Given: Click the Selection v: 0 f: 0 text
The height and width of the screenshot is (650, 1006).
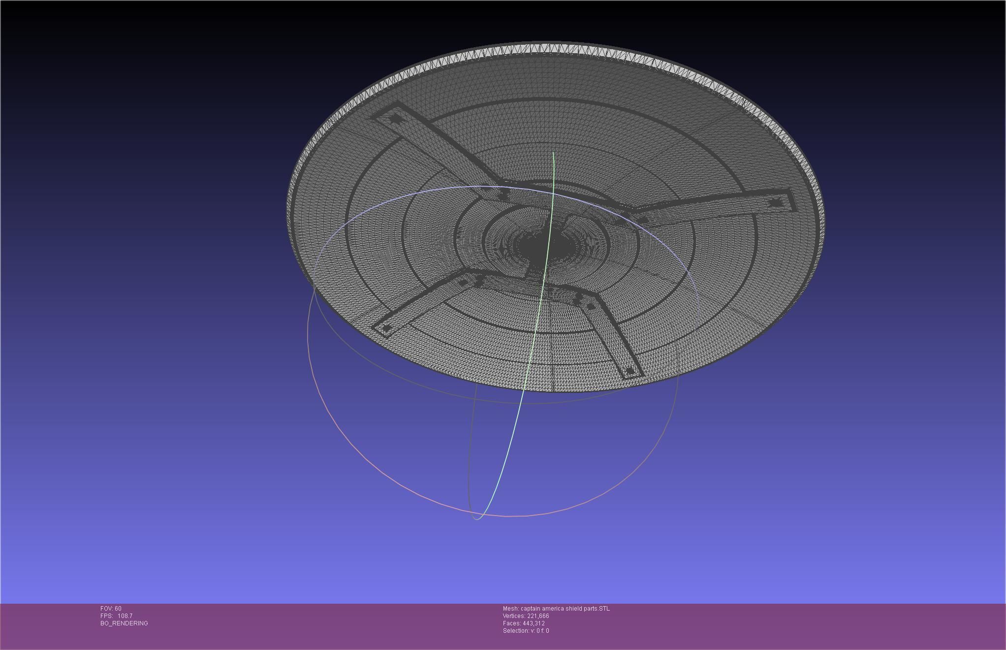Looking at the screenshot, I should click(526, 631).
